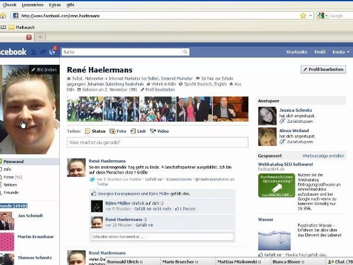Click Gefällt mir under Wasser ad

coord(272,255)
